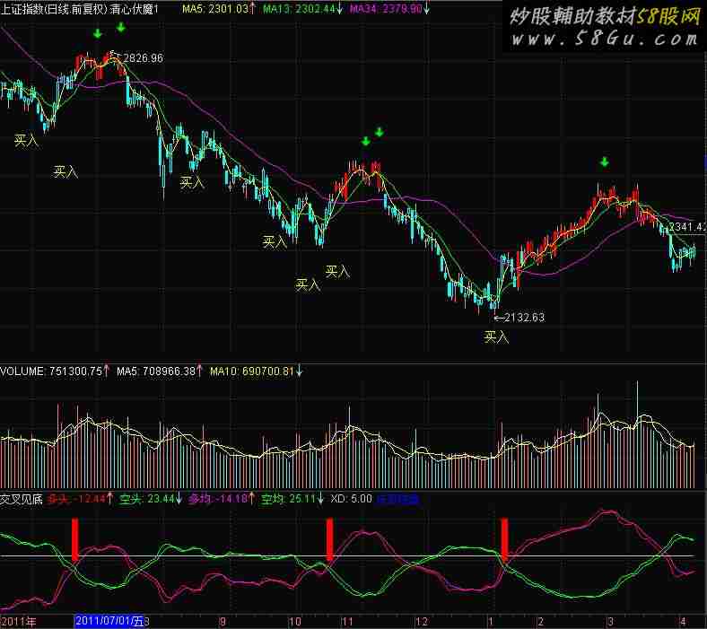Select the MA5: 2301.03 moving average label
This screenshot has height=629, width=707.
[x=215, y=8]
